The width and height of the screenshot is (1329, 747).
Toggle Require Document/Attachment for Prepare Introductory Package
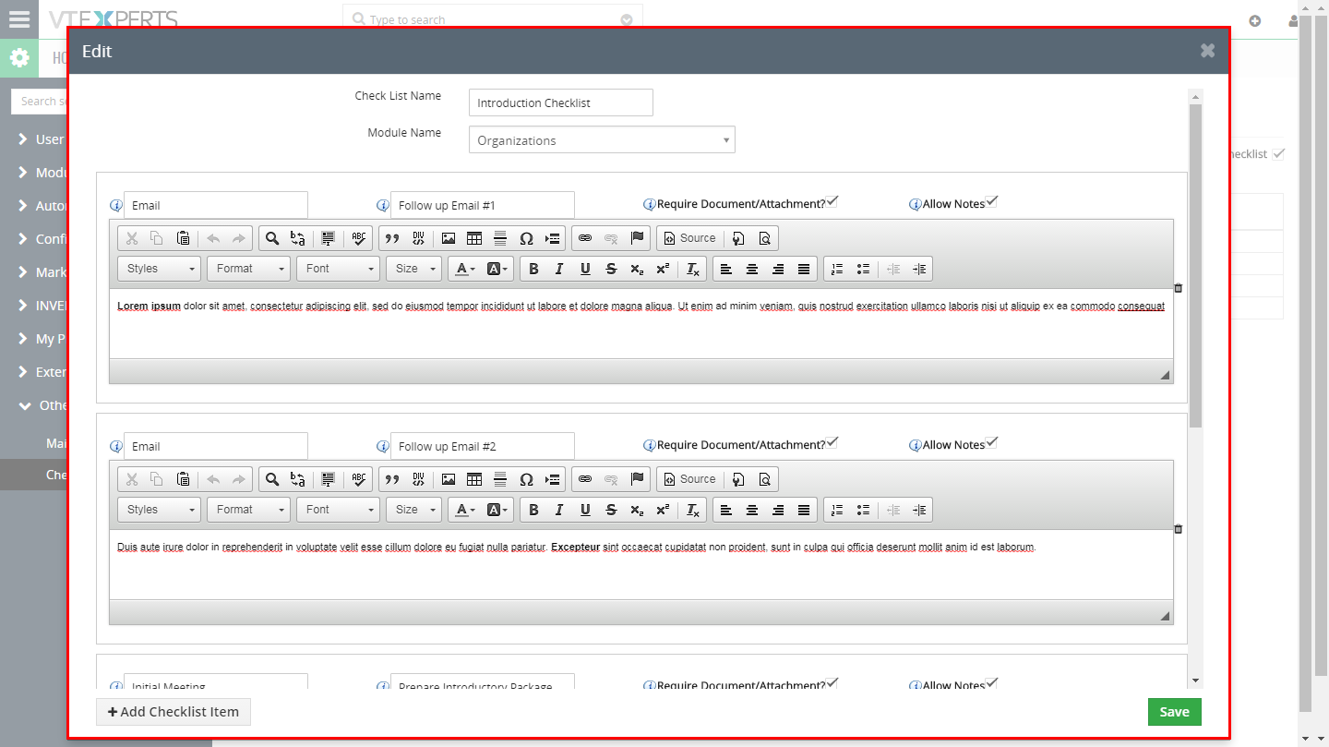point(832,683)
